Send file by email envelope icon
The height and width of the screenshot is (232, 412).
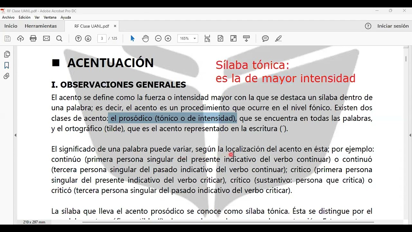point(46,39)
